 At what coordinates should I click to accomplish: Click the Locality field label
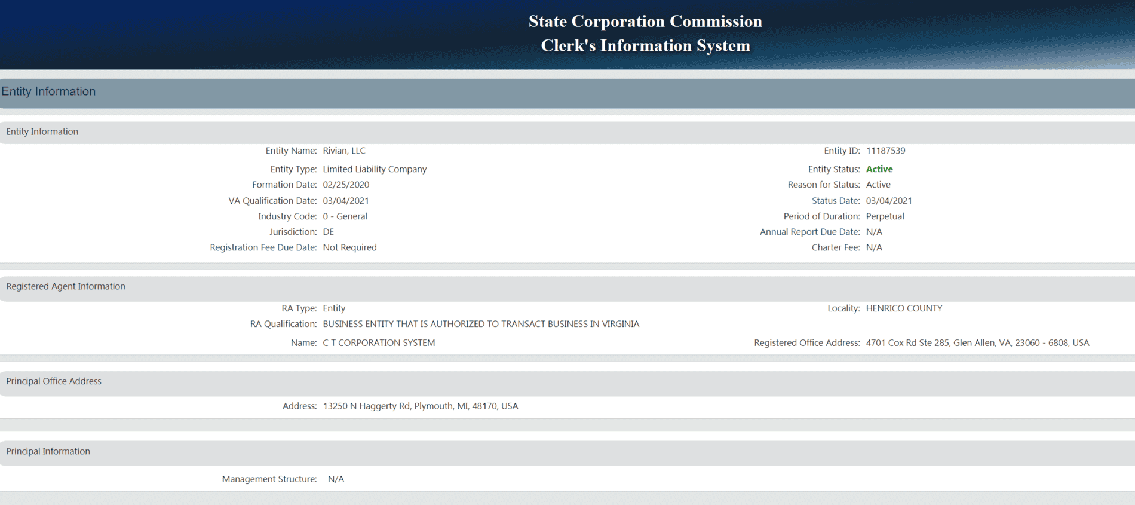pyautogui.click(x=843, y=308)
